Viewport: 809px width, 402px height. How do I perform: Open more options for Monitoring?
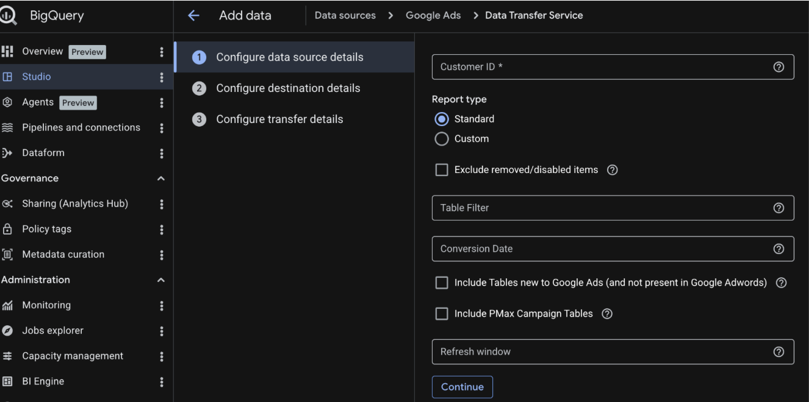[x=162, y=306]
